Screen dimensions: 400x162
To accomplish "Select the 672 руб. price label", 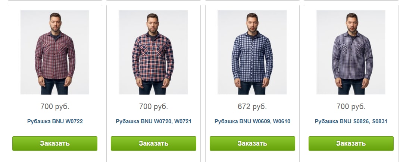I will [x=252, y=107].
